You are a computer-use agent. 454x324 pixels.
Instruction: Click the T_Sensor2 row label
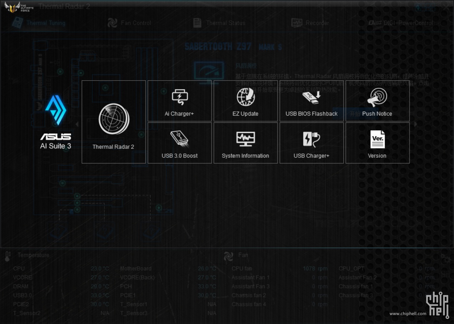(x=27, y=313)
